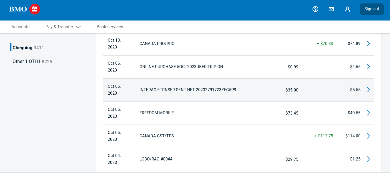Click the LCBO/RAO #0044 description text
Image resolution: width=390 pixels, height=173 pixels.
(156, 159)
